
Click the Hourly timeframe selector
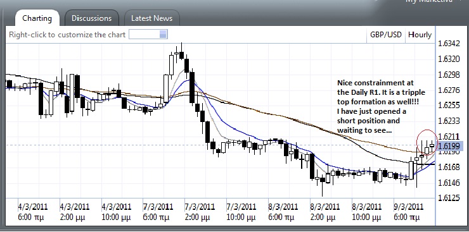point(420,35)
